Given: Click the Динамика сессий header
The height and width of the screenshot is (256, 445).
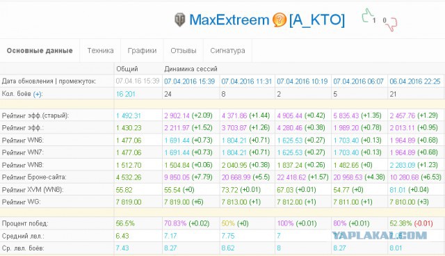Looking at the screenshot, I should coord(191,69).
